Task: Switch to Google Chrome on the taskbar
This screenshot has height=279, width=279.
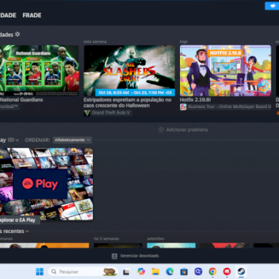Action: pos(213,271)
